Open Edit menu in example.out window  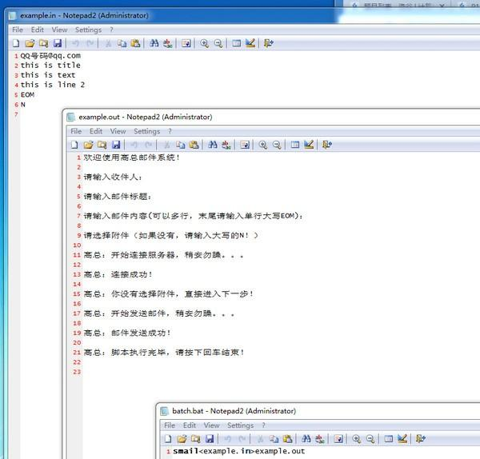[96, 131]
